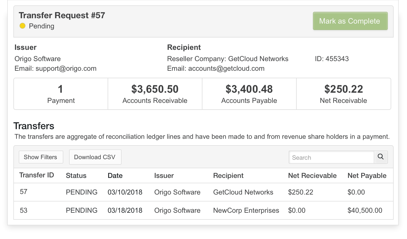
Task: Click Reseller Company: GetCloud Networks text
Action: pyautogui.click(x=228, y=59)
